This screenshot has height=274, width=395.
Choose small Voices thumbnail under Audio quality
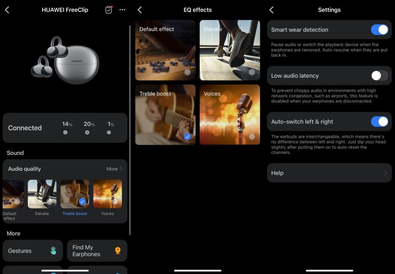click(108, 194)
